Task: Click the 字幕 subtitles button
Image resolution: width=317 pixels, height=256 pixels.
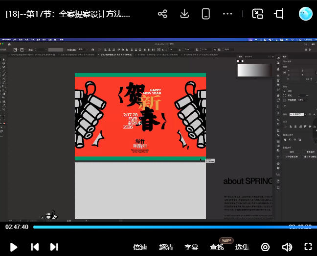Action: 191,247
